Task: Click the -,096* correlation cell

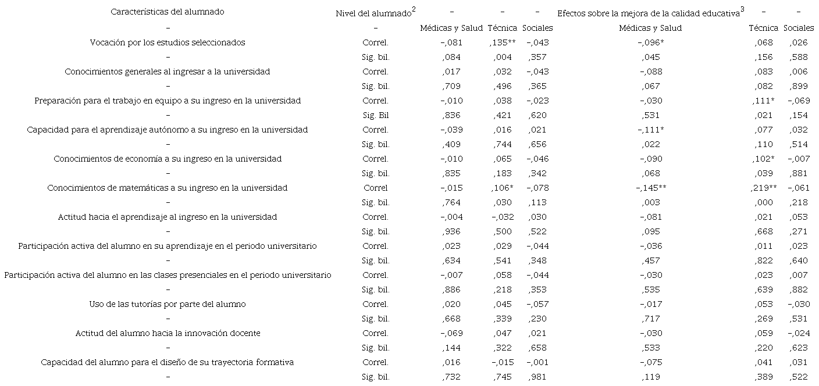Action: coord(652,42)
